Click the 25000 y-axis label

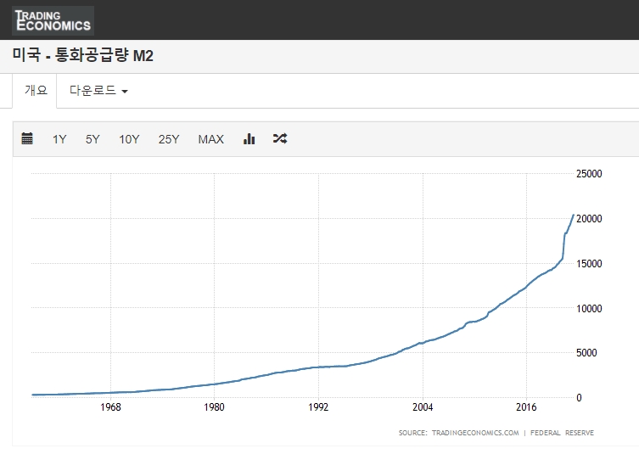pyautogui.click(x=589, y=174)
